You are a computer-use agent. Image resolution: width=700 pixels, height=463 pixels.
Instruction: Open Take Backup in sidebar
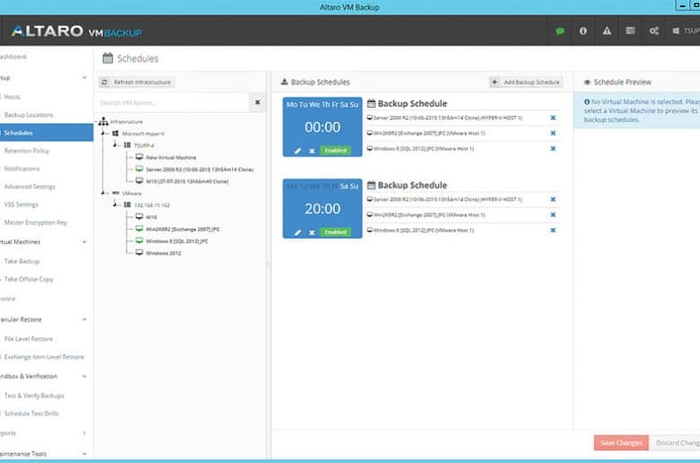tap(22, 261)
